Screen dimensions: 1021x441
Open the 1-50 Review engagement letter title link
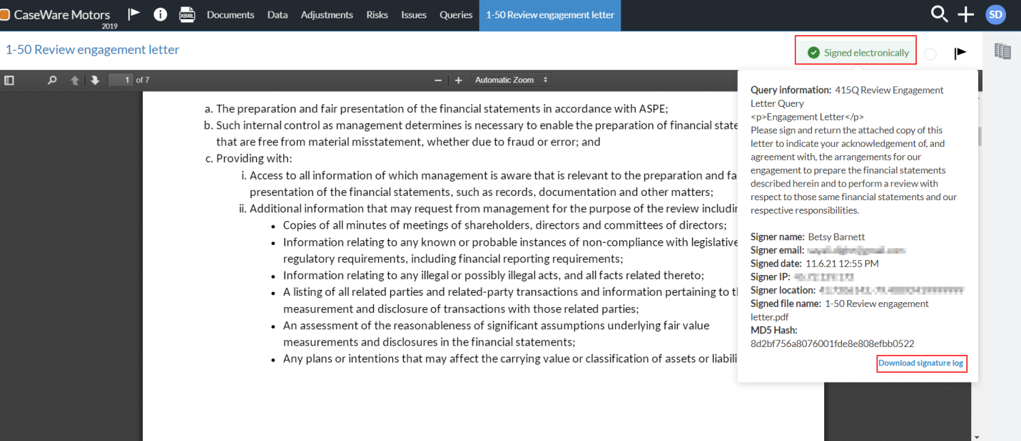tap(91, 50)
